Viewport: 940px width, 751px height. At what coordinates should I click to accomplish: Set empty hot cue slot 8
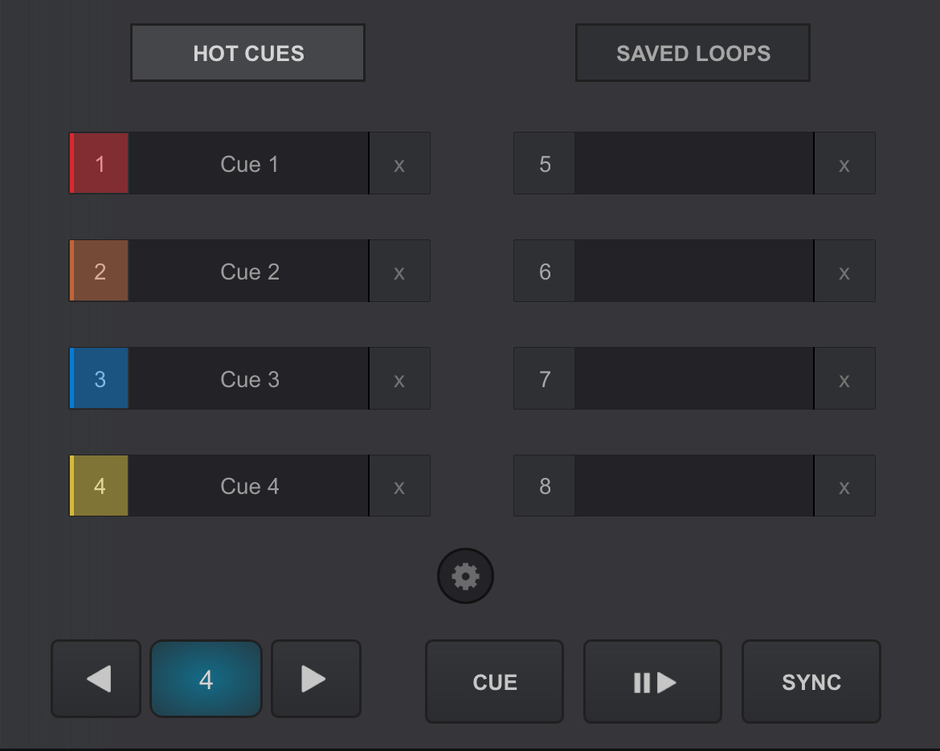(545, 486)
